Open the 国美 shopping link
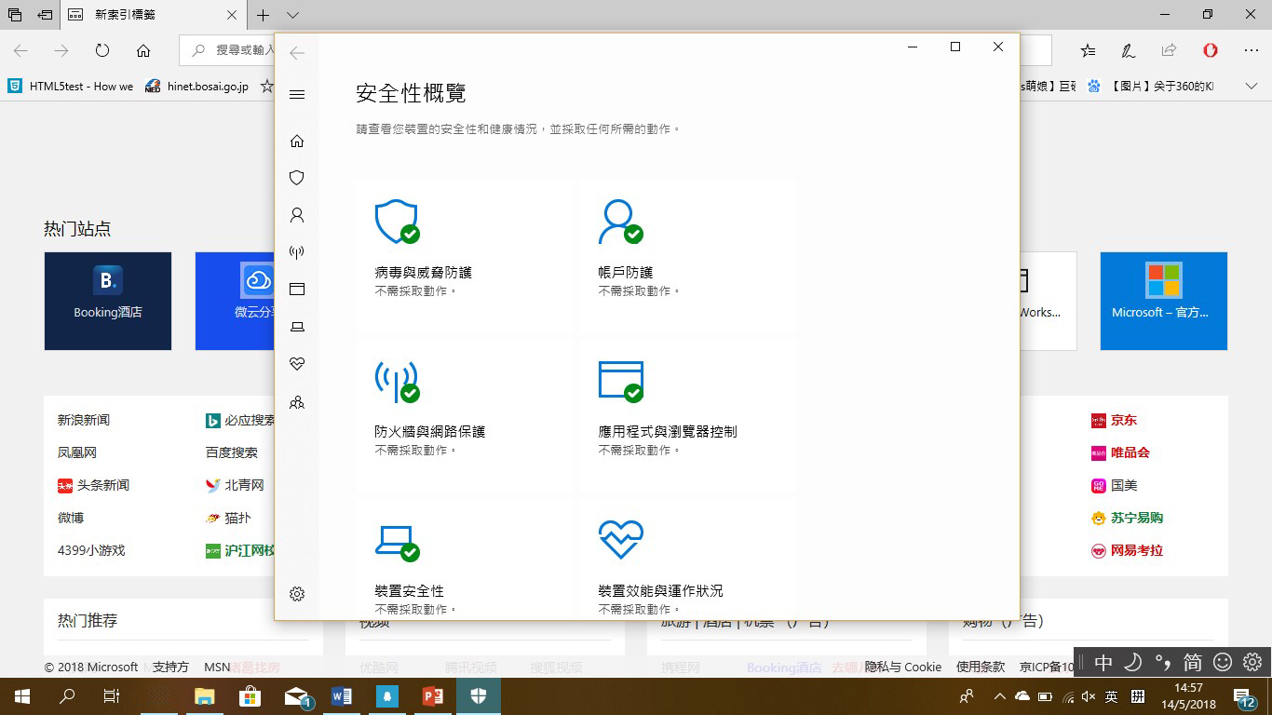The image size is (1272, 715). pos(1114,485)
